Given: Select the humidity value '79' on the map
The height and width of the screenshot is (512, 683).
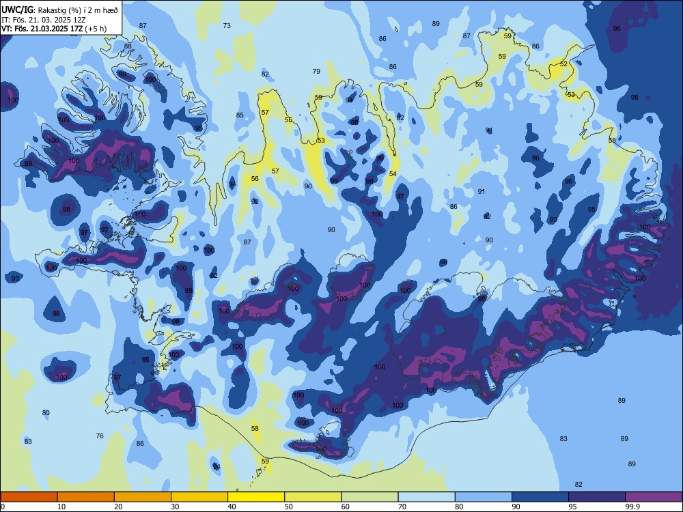Looking at the screenshot, I should (x=316, y=72).
